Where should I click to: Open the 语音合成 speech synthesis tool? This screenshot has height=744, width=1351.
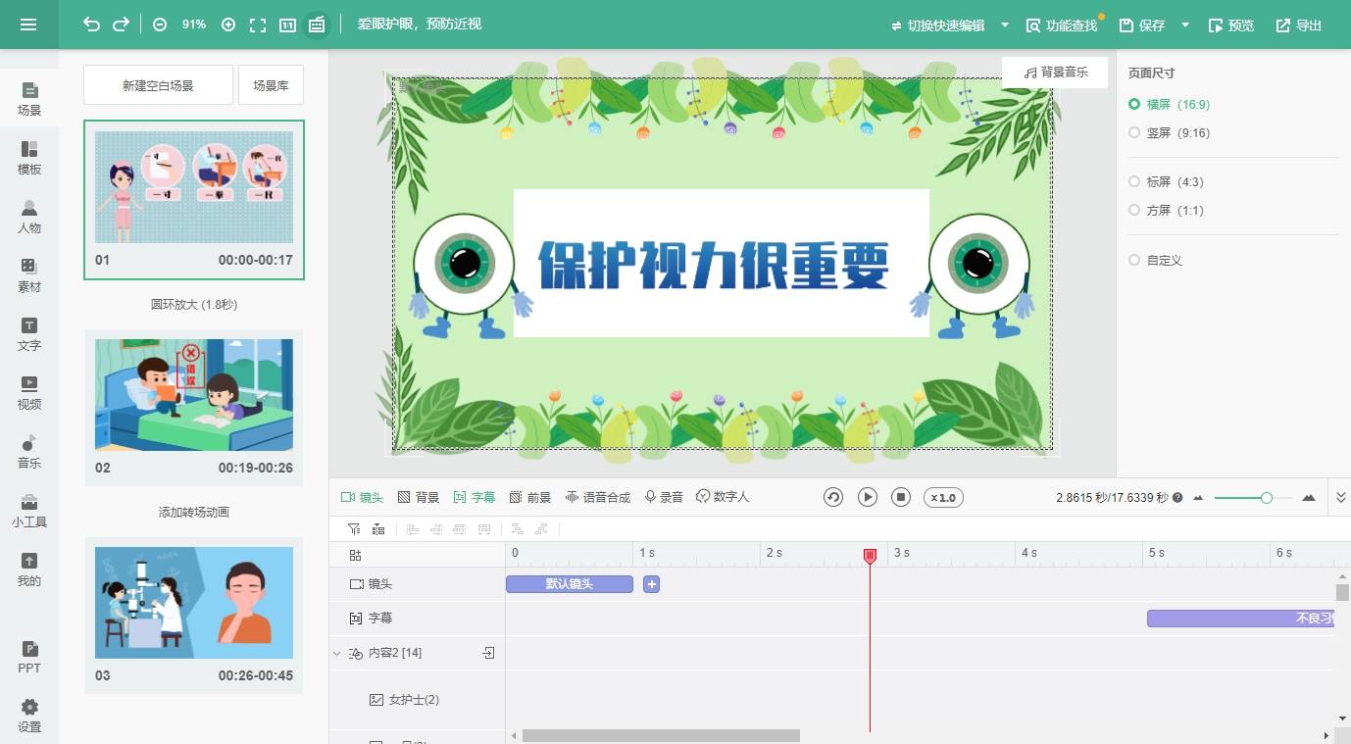[601, 497]
